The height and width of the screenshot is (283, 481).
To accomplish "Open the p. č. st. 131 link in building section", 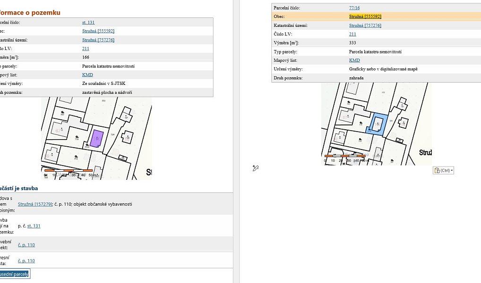I will pos(34,226).
